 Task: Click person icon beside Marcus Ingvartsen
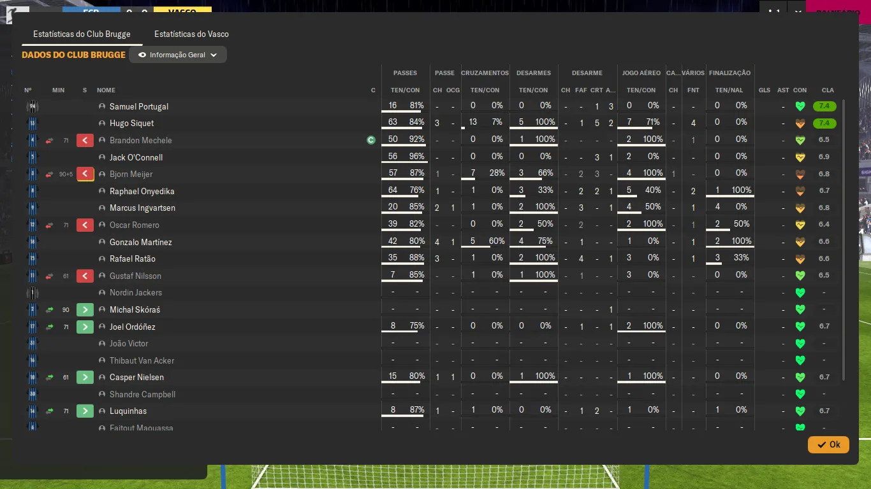[102, 208]
